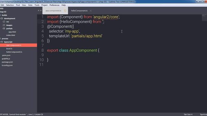Click the 'my-app' selector string

click(x=72, y=31)
